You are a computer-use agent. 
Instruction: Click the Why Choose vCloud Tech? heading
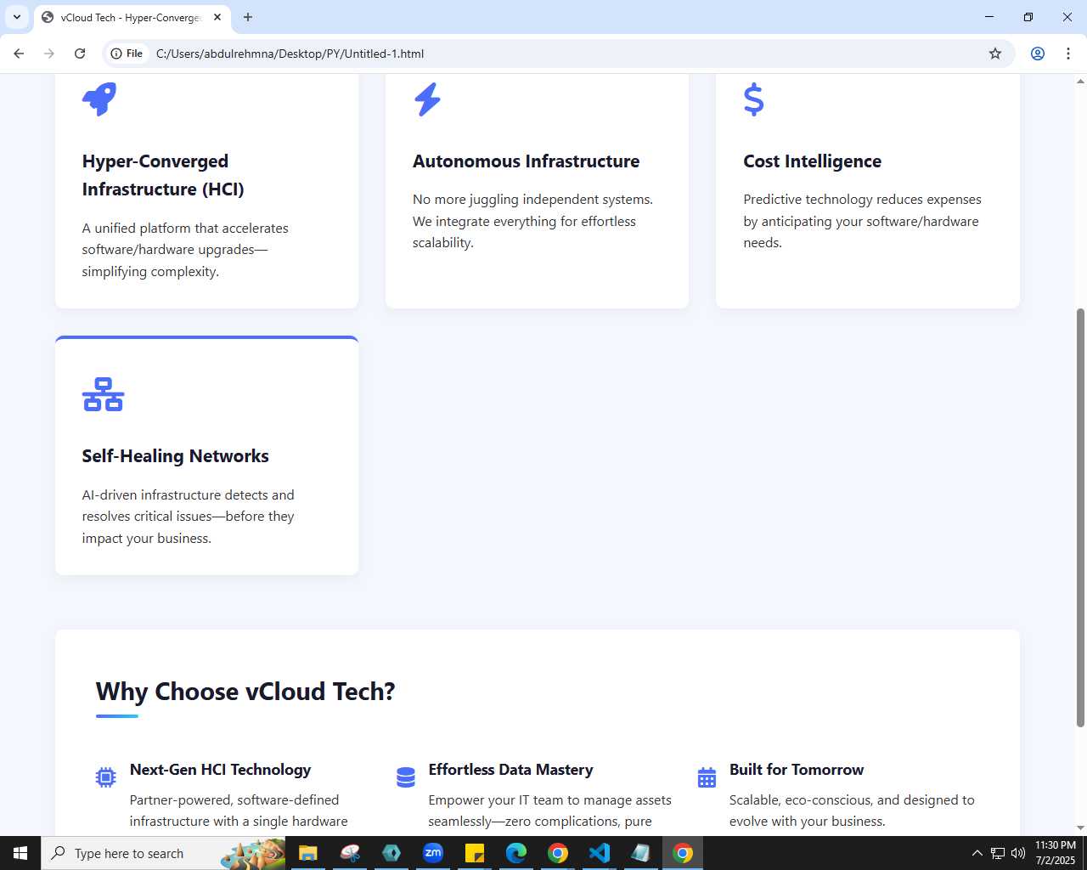[x=245, y=692]
